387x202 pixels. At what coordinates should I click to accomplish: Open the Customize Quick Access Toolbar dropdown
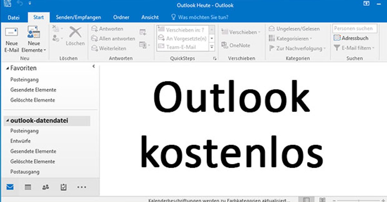click(30, 4)
